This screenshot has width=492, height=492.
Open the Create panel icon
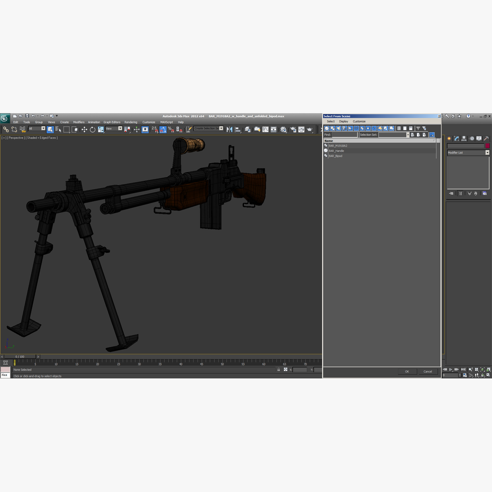[449, 138]
